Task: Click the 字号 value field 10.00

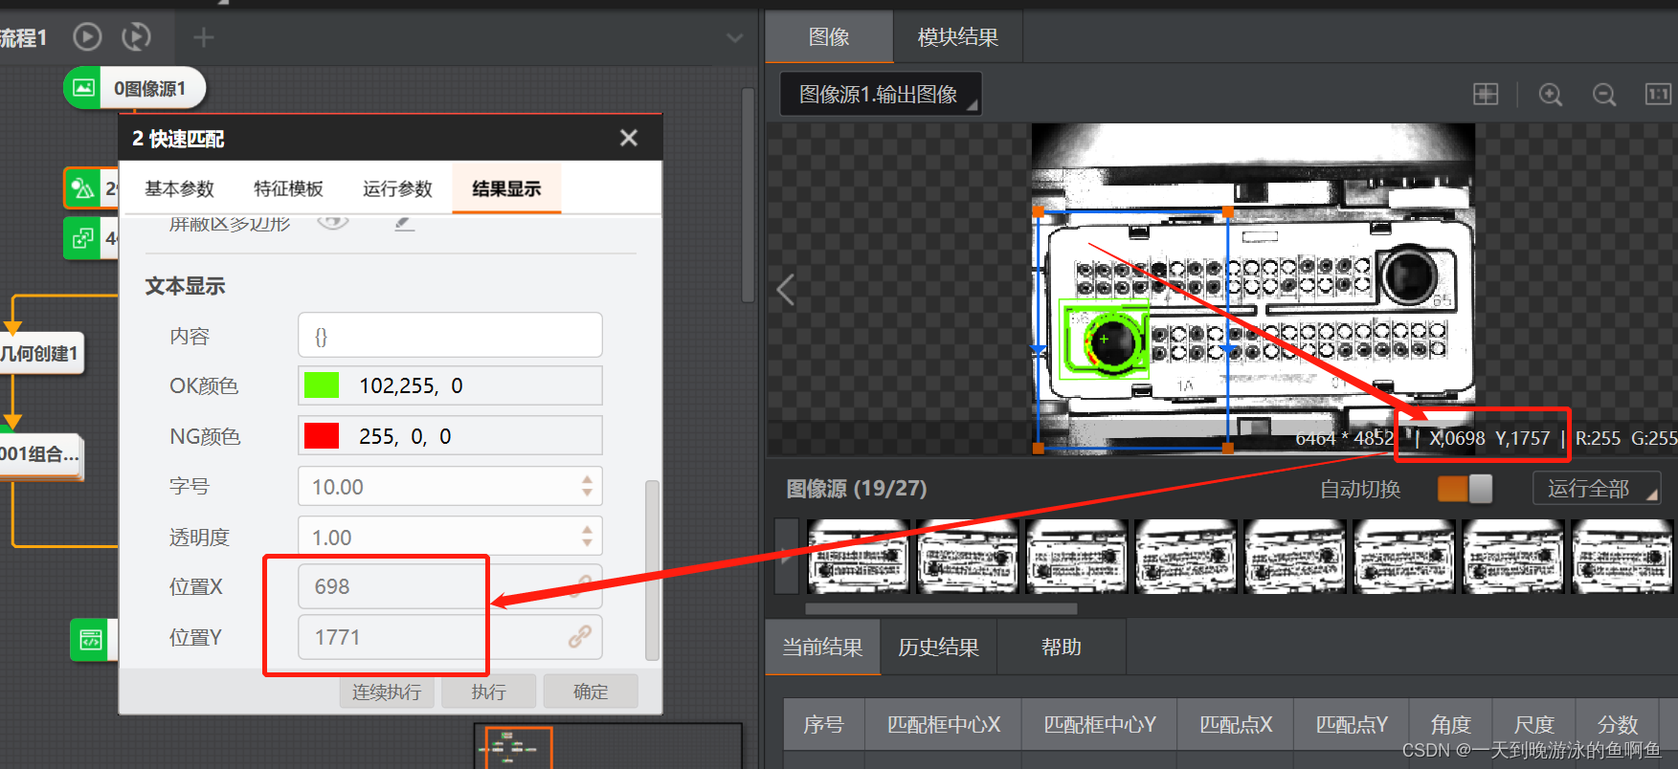Action: [x=436, y=487]
